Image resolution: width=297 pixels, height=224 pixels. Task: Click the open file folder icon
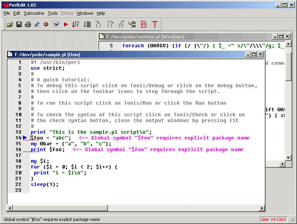click(x=10, y=24)
